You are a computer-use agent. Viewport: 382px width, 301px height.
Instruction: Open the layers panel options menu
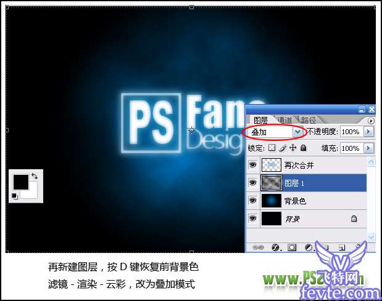pos(371,121)
